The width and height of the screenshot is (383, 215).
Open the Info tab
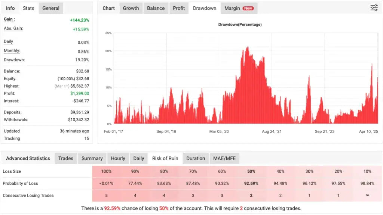pyautogui.click(x=10, y=7)
